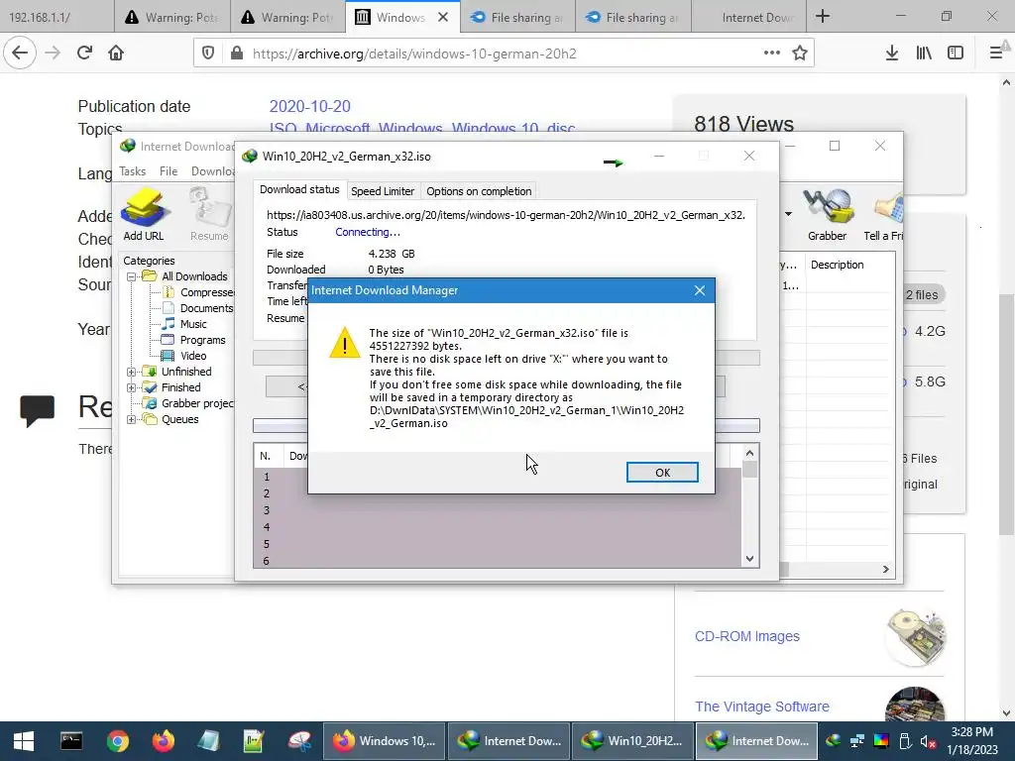
Task: Open the Firefox library icon
Action: pos(924,54)
